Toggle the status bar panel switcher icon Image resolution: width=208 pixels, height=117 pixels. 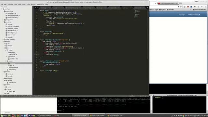2,96
